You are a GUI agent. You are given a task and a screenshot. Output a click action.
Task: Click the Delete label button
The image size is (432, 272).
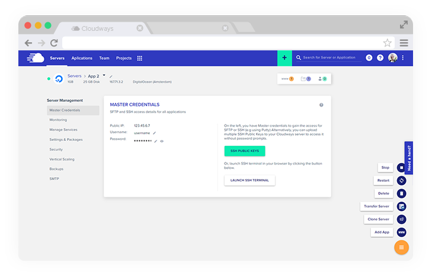pyautogui.click(x=383, y=193)
